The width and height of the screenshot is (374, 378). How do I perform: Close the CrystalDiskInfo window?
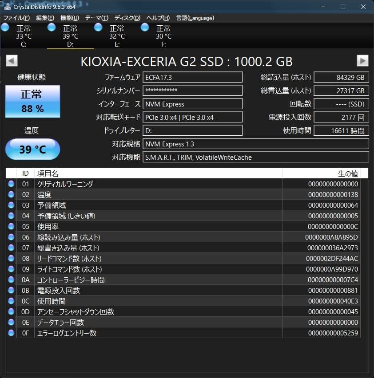pyautogui.click(x=363, y=7)
